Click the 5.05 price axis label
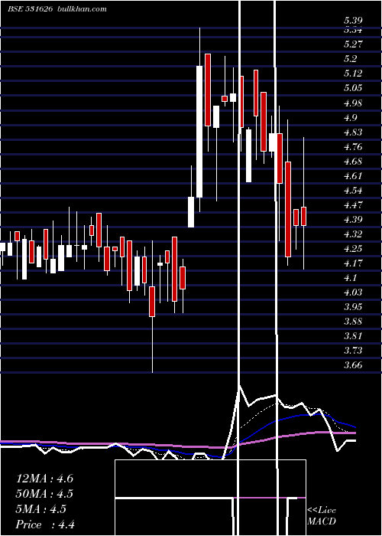The image size is (382, 536). point(353,88)
